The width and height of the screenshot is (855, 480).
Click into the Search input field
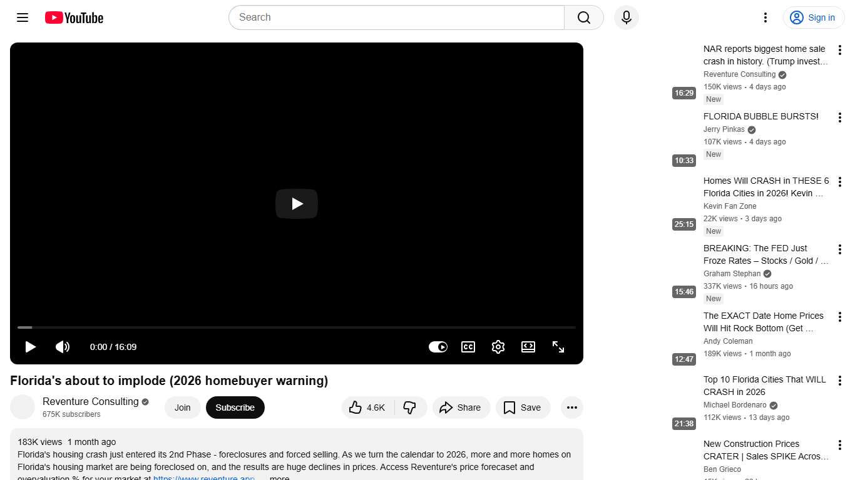(397, 17)
